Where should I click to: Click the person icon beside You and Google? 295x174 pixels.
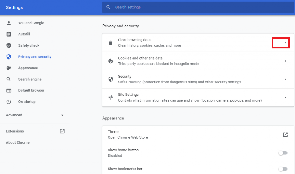[9, 23]
